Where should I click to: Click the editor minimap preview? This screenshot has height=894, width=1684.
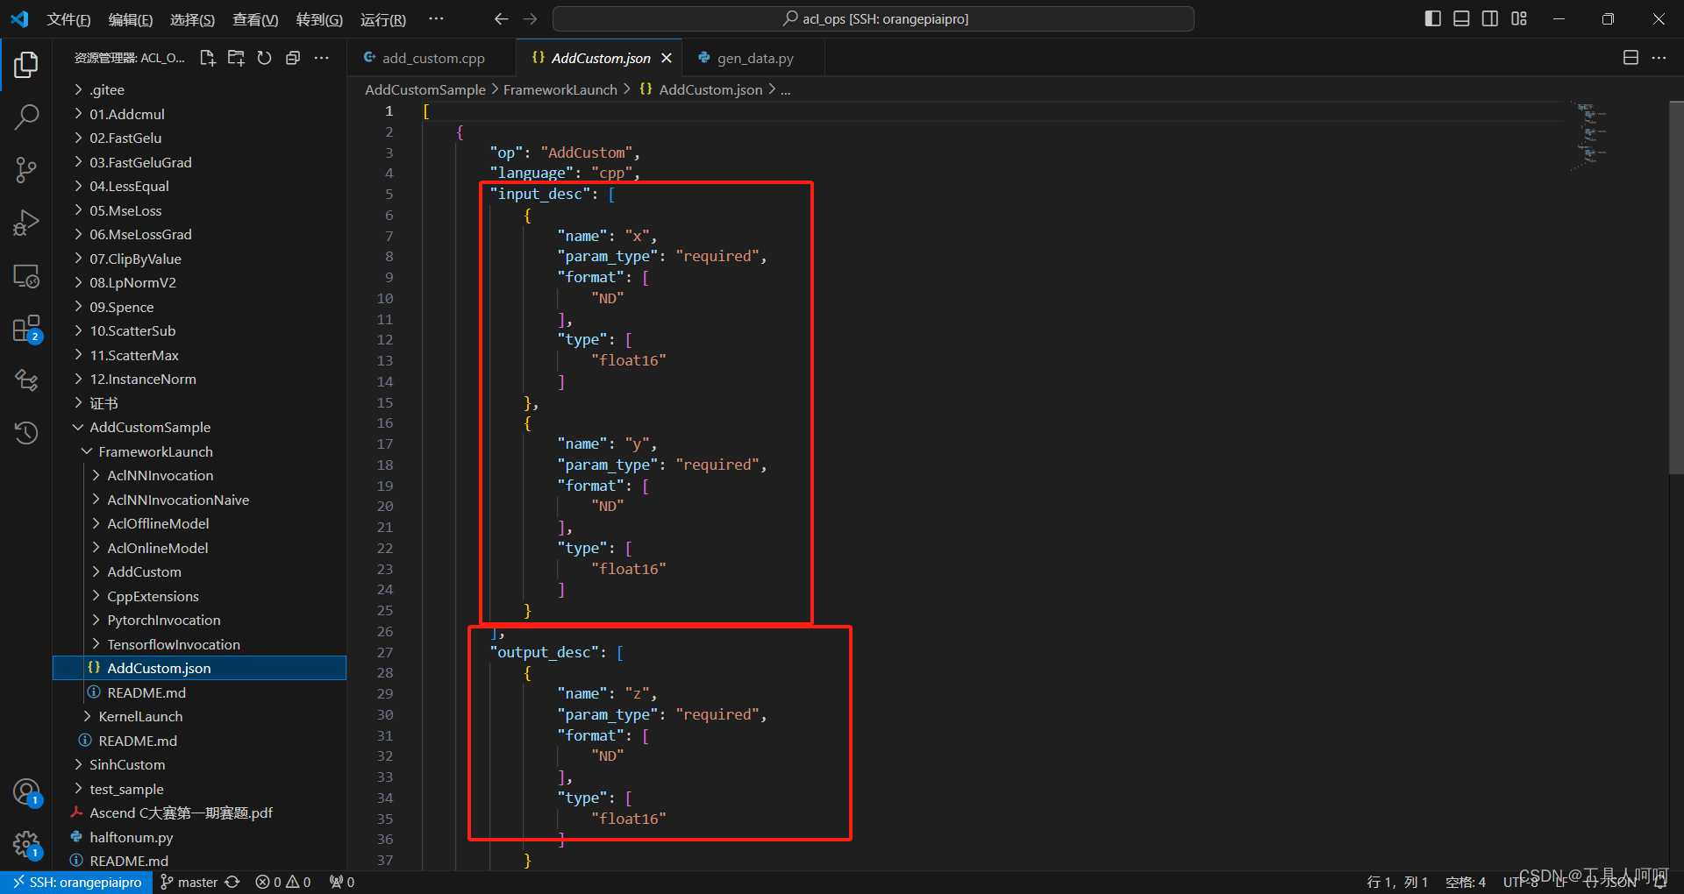click(1591, 136)
